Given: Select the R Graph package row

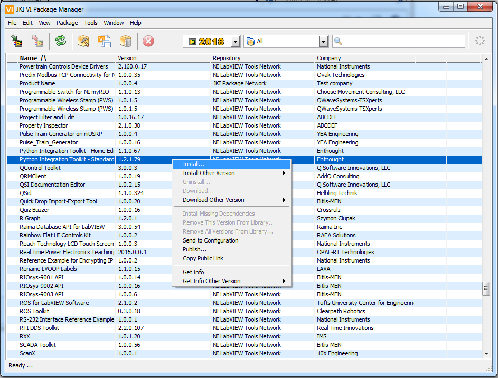Looking at the screenshot, I should point(89,218).
